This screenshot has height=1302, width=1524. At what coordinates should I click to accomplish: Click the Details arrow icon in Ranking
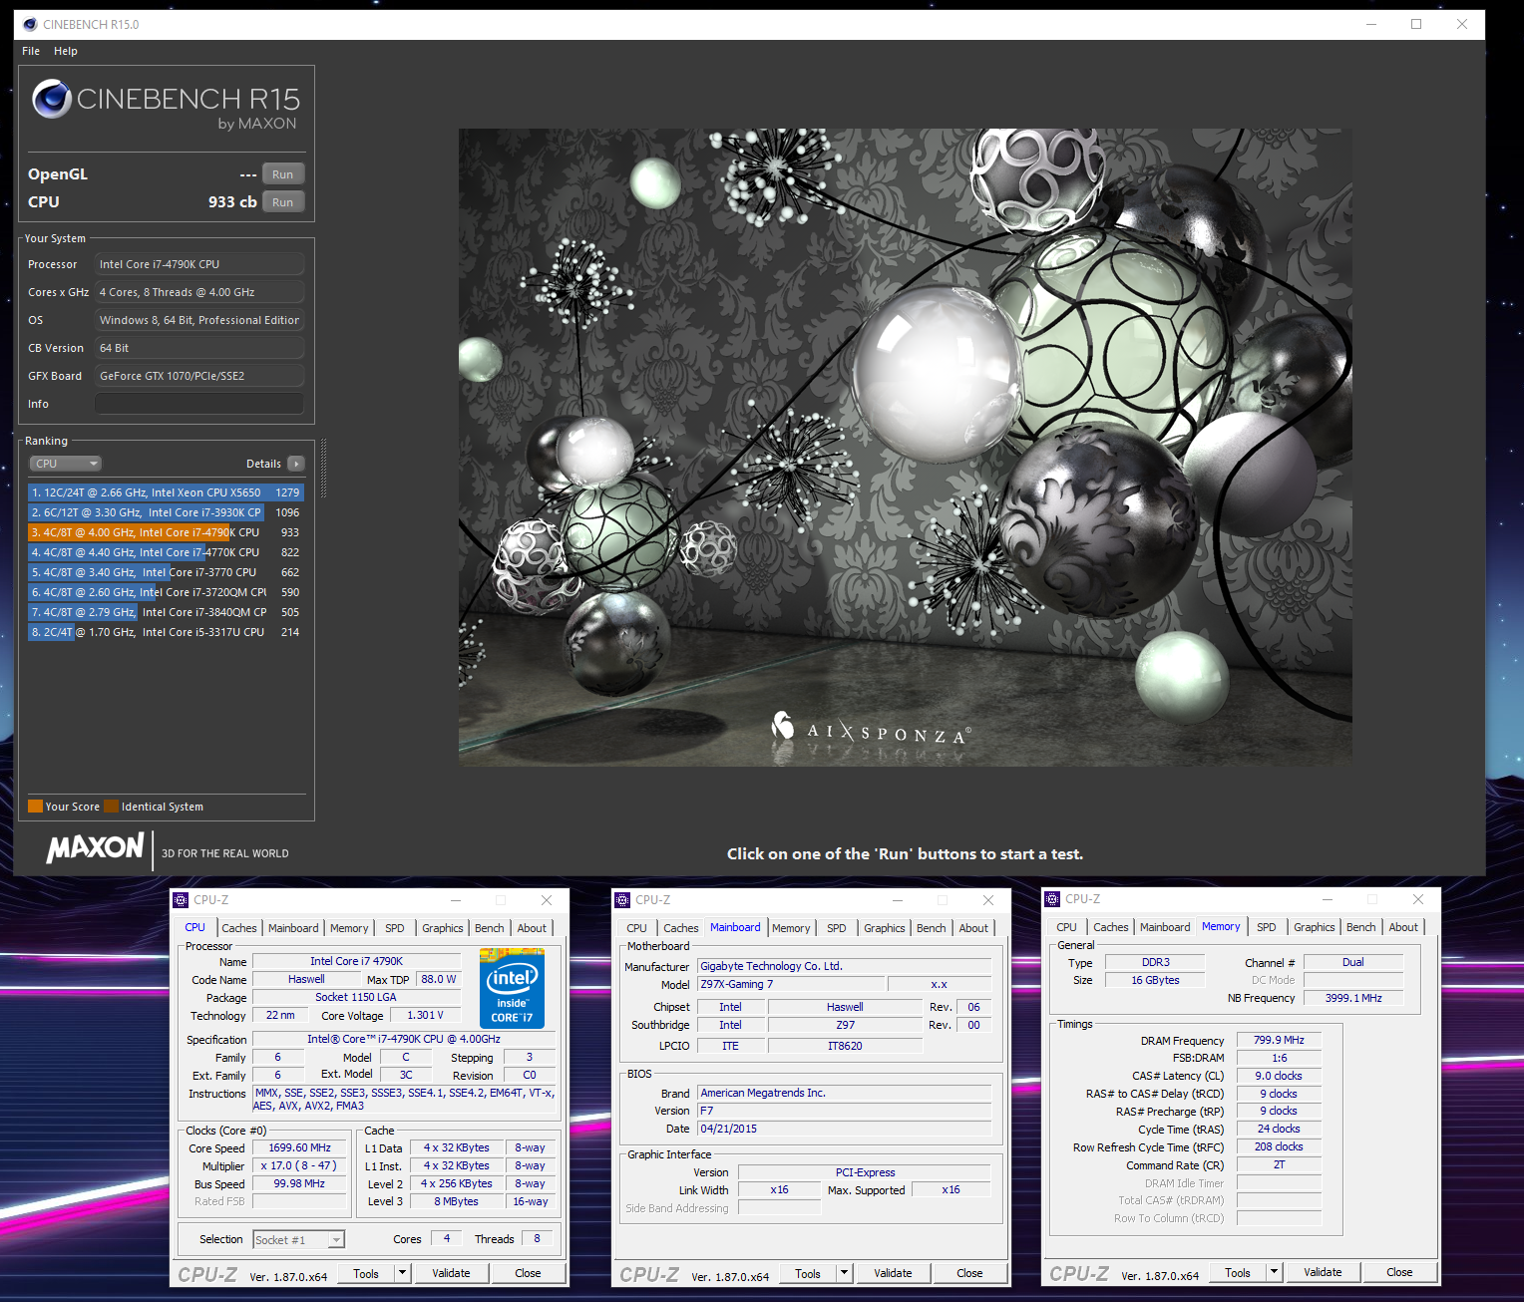point(296,464)
